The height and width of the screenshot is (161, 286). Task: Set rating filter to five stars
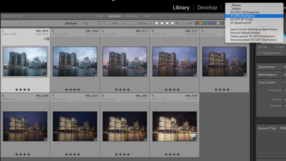(178, 23)
